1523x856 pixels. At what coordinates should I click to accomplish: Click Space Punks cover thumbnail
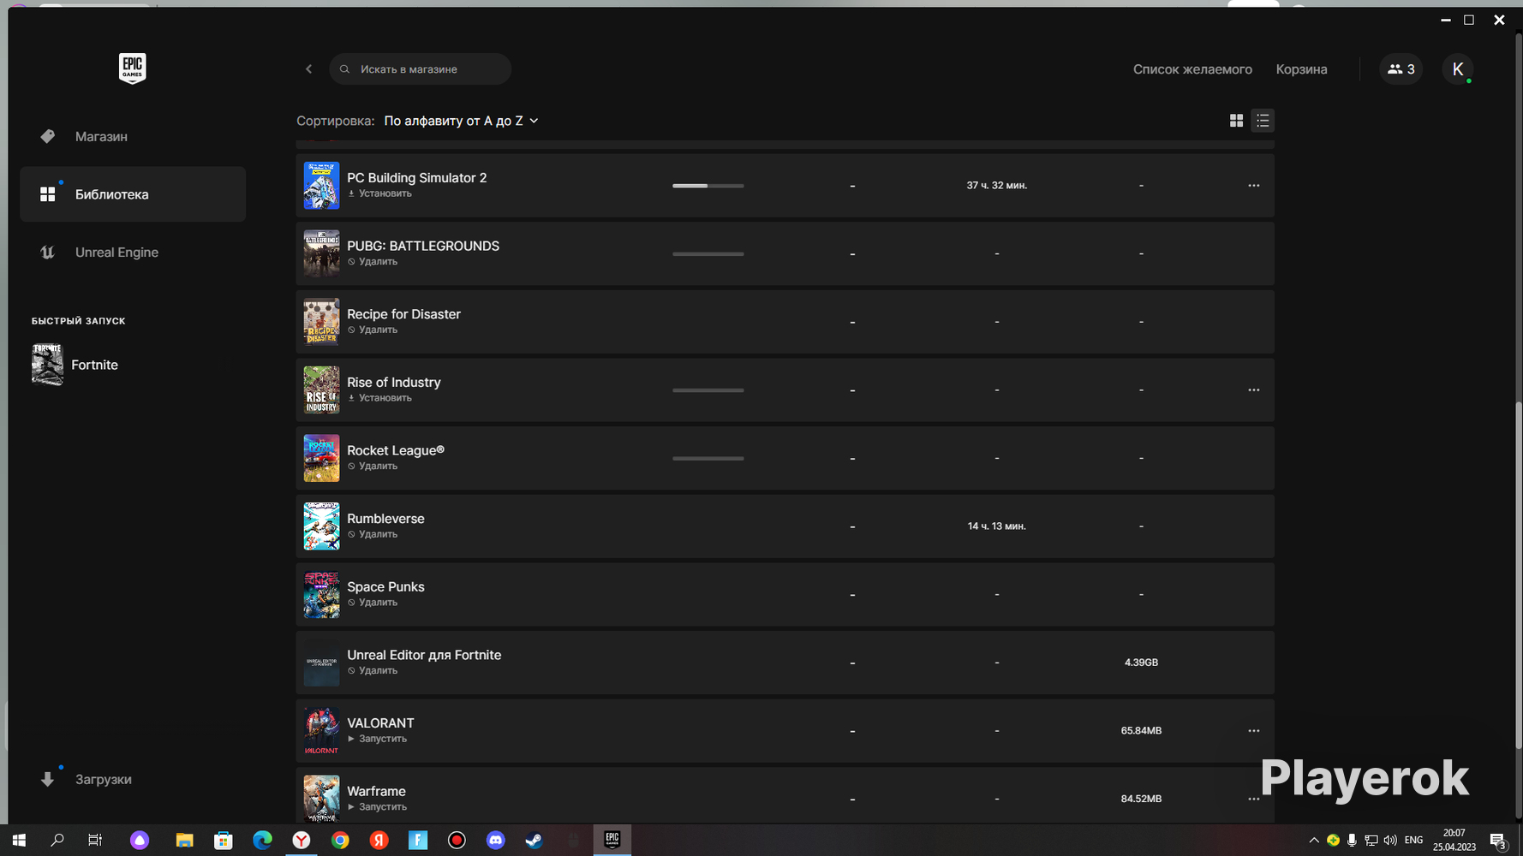click(321, 594)
